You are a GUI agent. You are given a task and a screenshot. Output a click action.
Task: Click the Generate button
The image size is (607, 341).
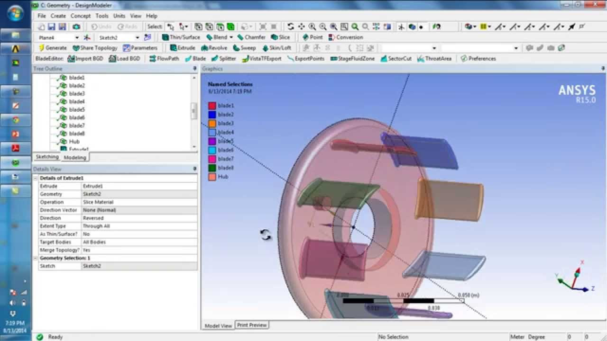(x=52, y=48)
